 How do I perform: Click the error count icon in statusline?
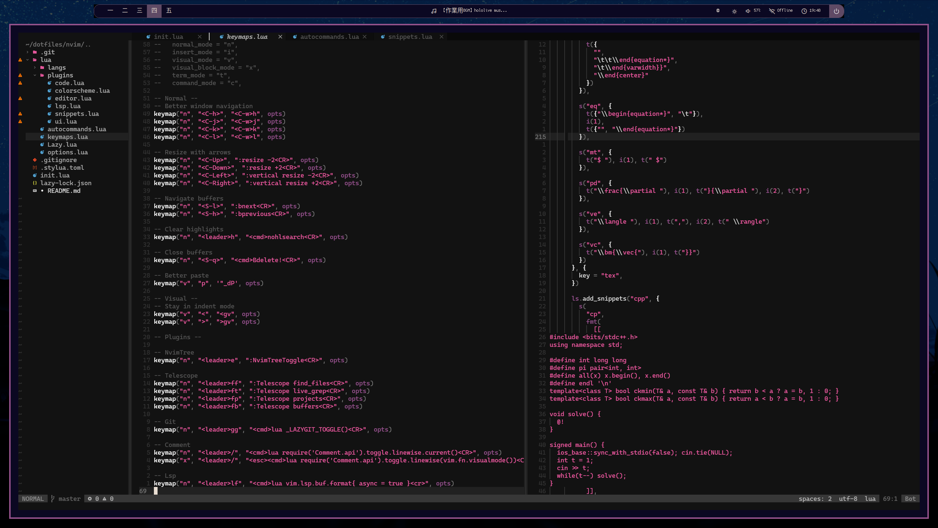coord(90,499)
